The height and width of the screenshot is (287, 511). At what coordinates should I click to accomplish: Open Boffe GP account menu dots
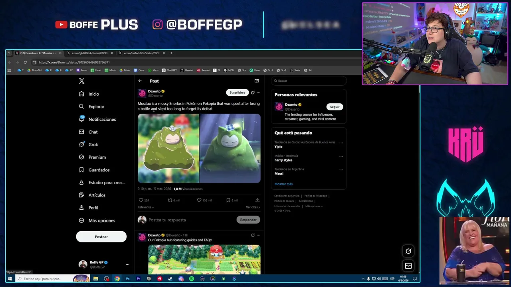[x=127, y=265]
